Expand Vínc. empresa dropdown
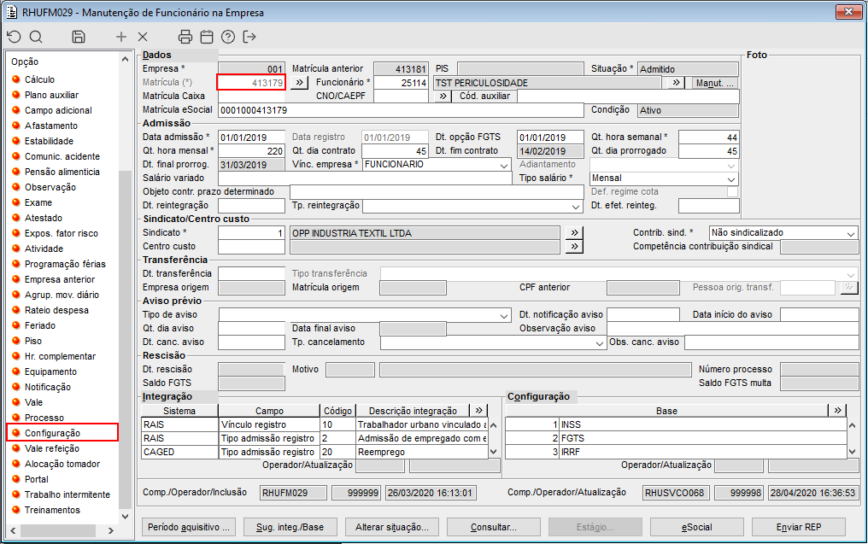This screenshot has width=868, height=544. pyautogui.click(x=504, y=166)
